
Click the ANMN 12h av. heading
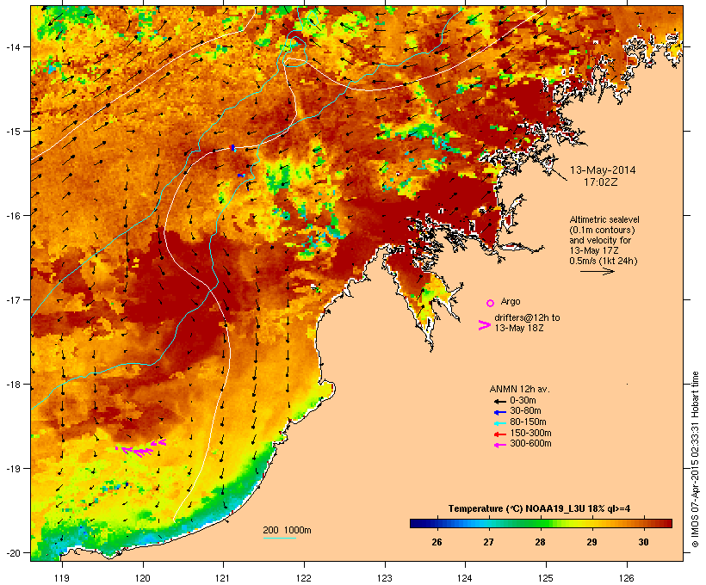point(519,389)
